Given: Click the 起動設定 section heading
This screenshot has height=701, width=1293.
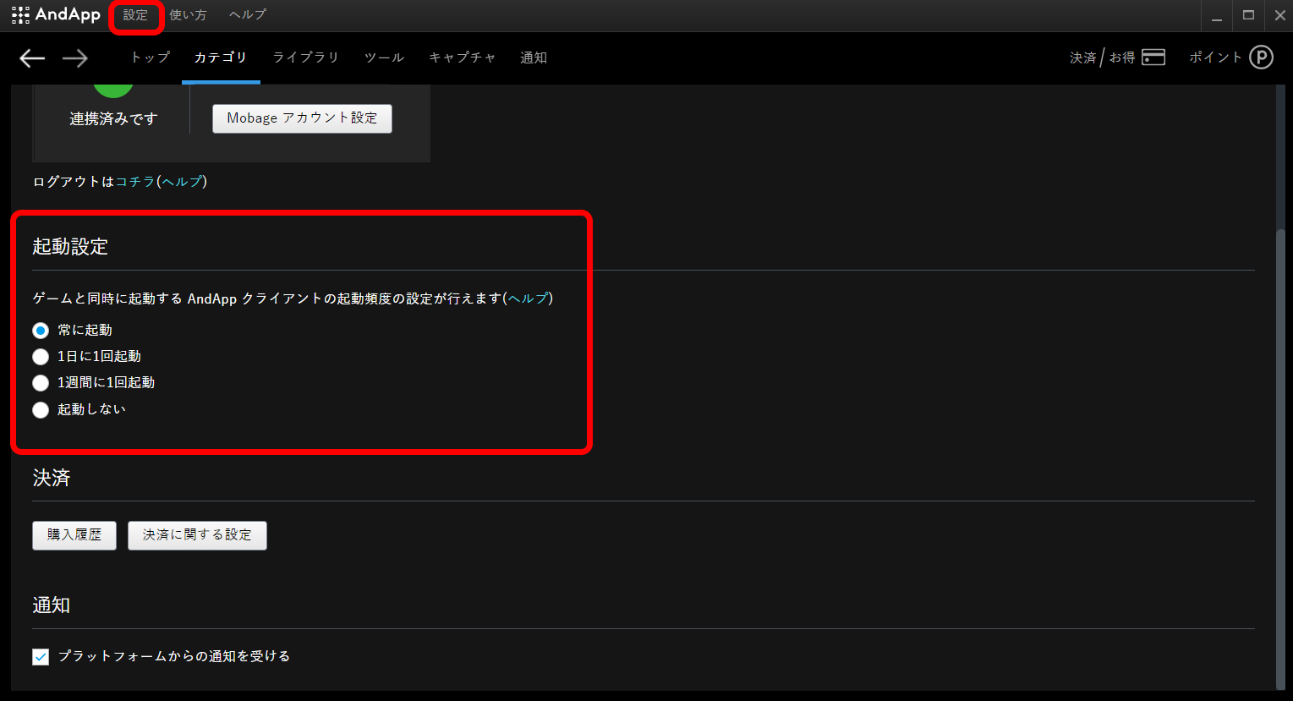Looking at the screenshot, I should (70, 247).
